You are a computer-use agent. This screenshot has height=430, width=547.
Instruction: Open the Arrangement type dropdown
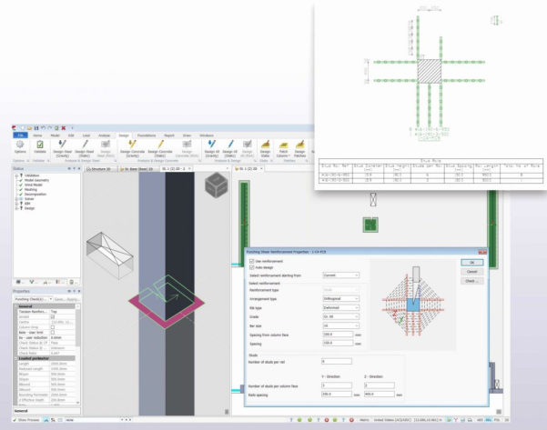tap(341, 297)
